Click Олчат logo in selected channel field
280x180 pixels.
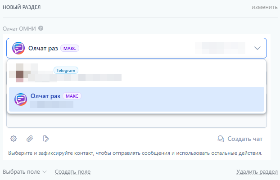click(x=18, y=48)
